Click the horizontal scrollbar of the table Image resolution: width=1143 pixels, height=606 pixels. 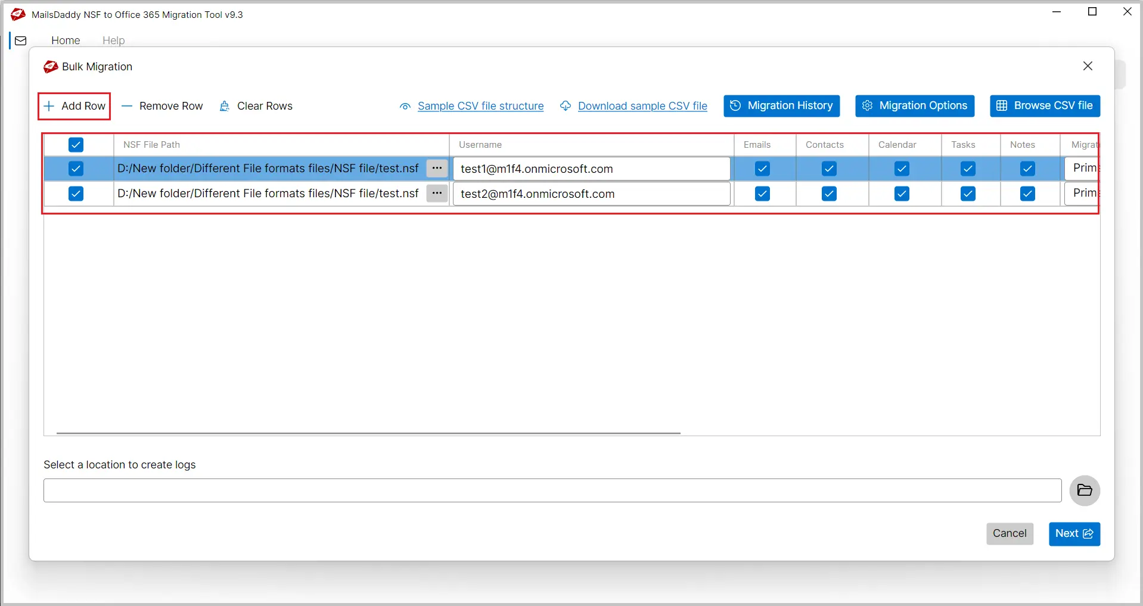[368, 433]
